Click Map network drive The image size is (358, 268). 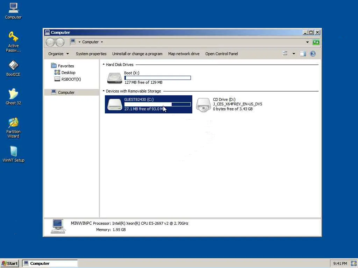pyautogui.click(x=184, y=54)
